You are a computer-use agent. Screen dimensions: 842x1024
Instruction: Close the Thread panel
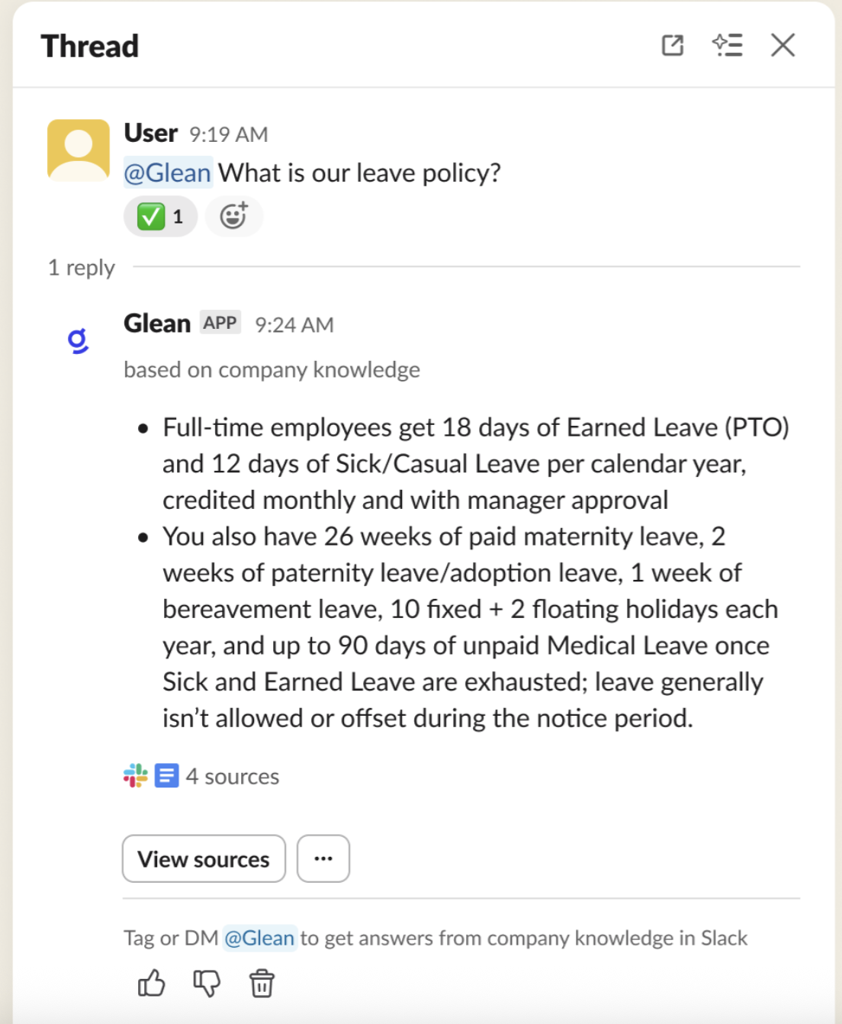[783, 46]
